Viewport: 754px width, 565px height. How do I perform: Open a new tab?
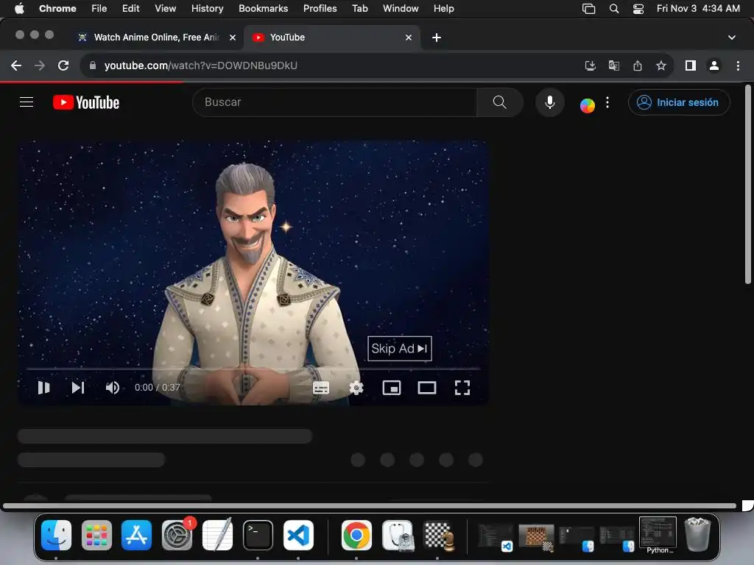(436, 38)
